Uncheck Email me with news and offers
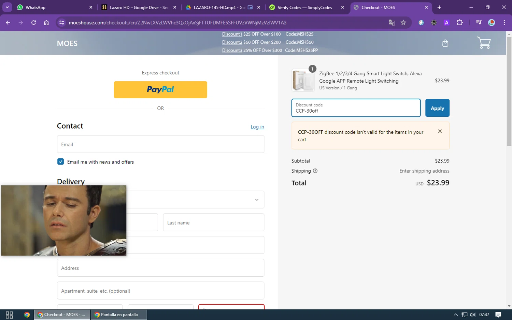Screen dimensions: 512x320 (x=60, y=162)
